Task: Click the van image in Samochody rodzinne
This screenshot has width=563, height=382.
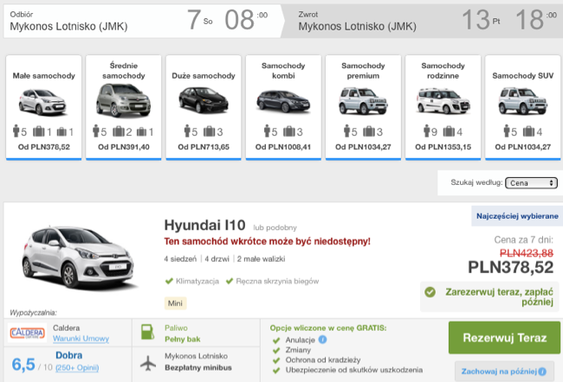Action: coord(443,101)
